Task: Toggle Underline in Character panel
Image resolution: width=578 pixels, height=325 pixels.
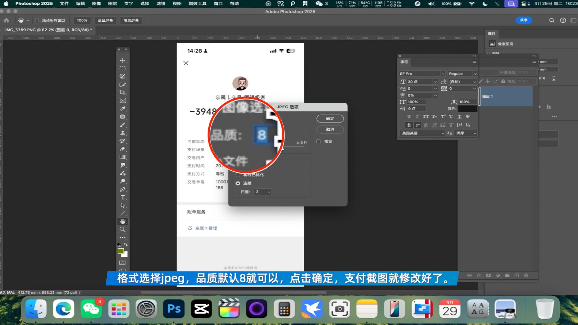Action: [x=459, y=116]
